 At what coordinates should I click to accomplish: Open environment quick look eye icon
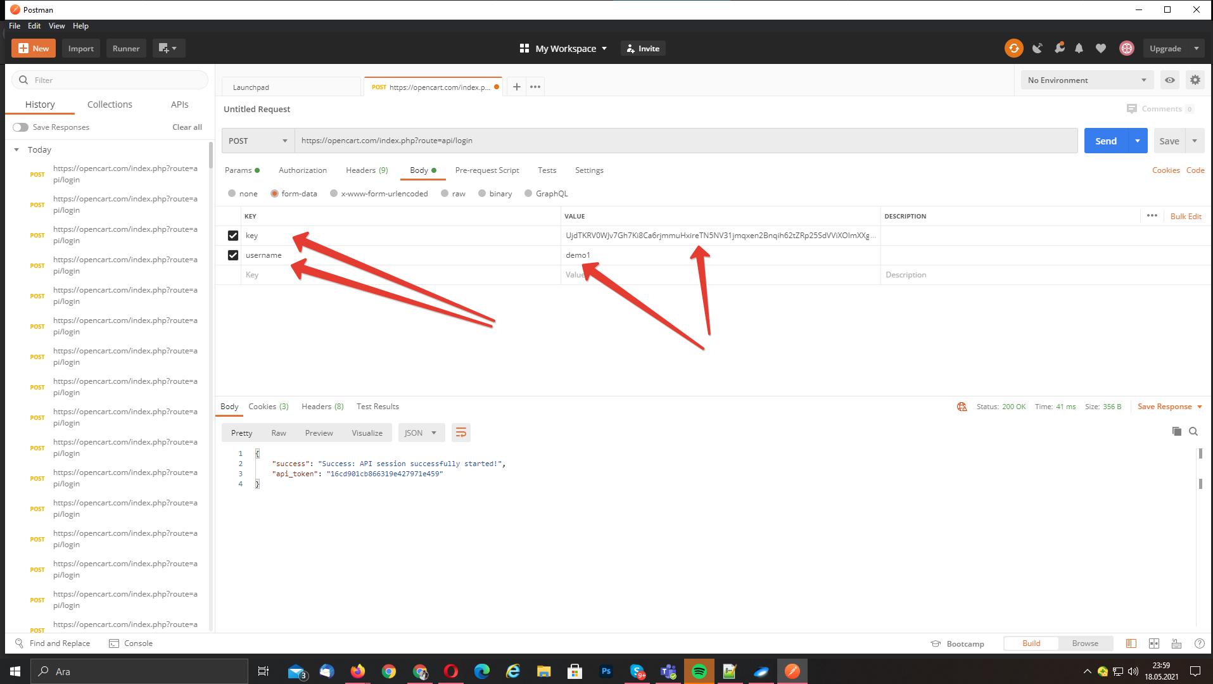[1170, 80]
